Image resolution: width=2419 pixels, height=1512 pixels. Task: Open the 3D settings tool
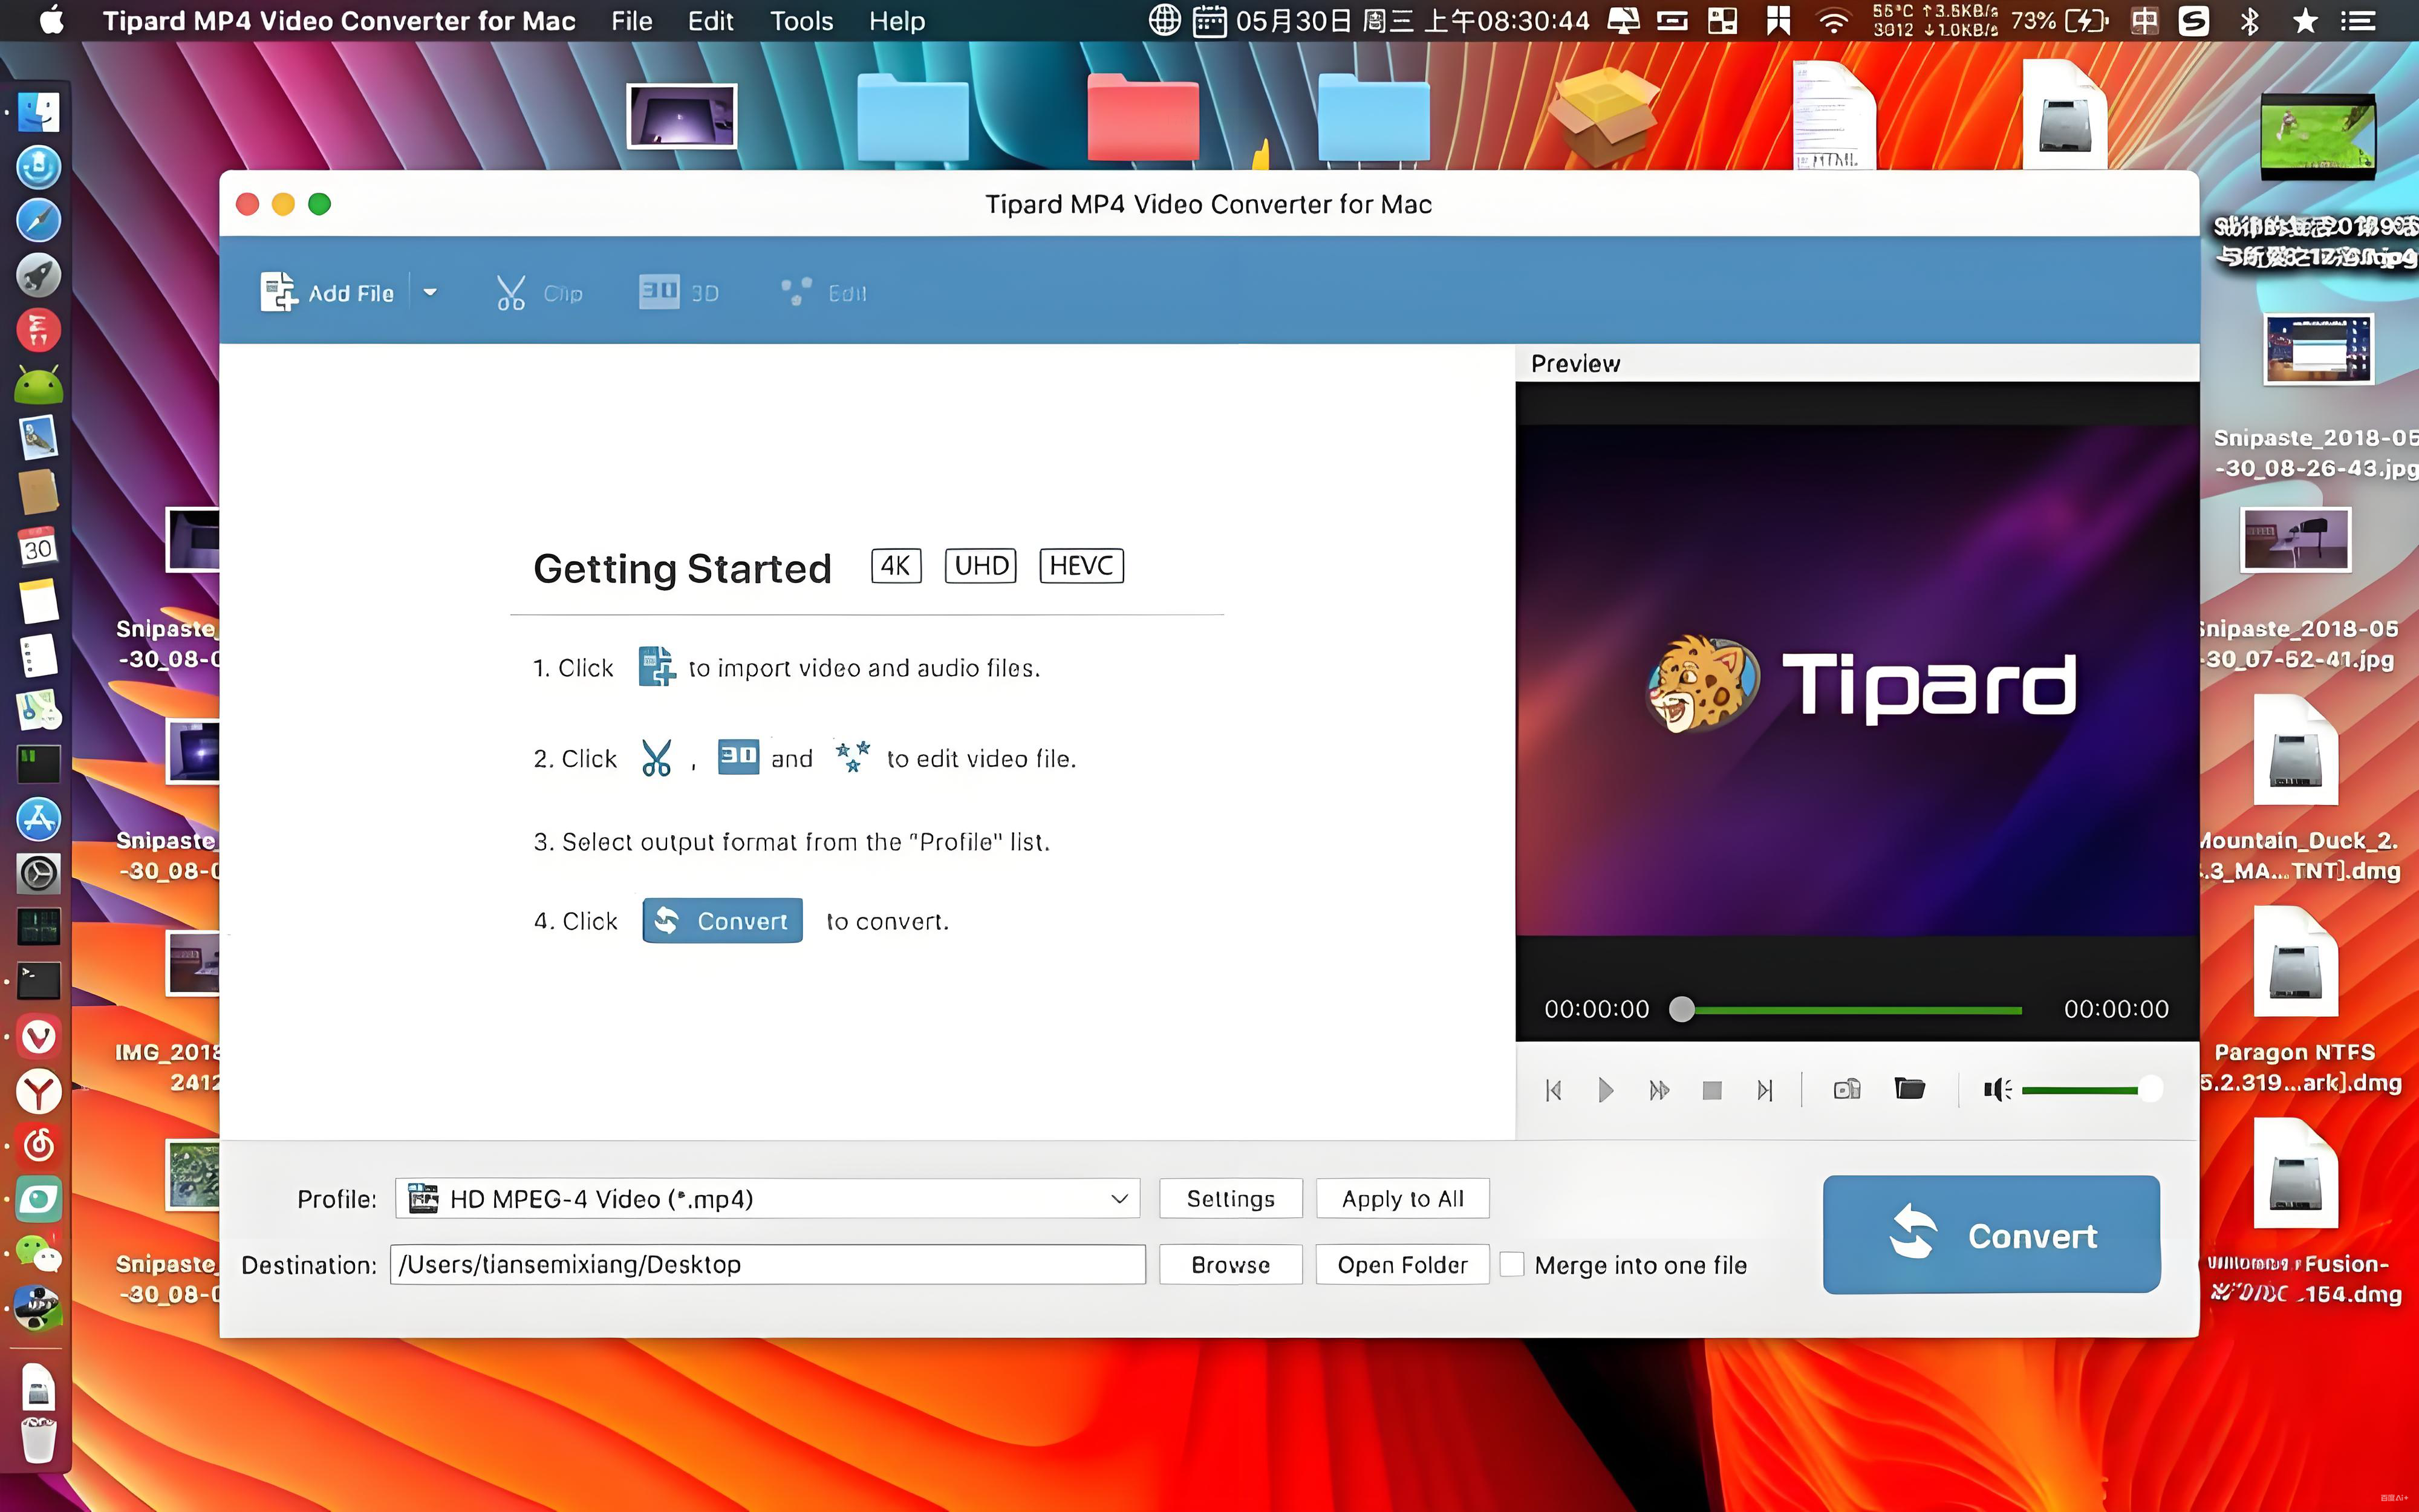[660, 292]
